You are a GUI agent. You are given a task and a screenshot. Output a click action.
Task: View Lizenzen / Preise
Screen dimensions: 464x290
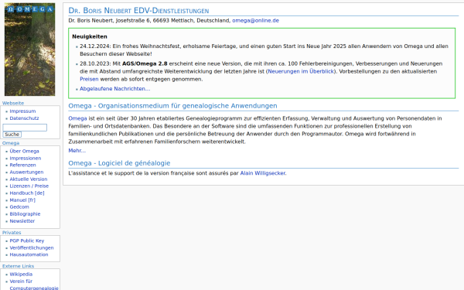[29, 186]
